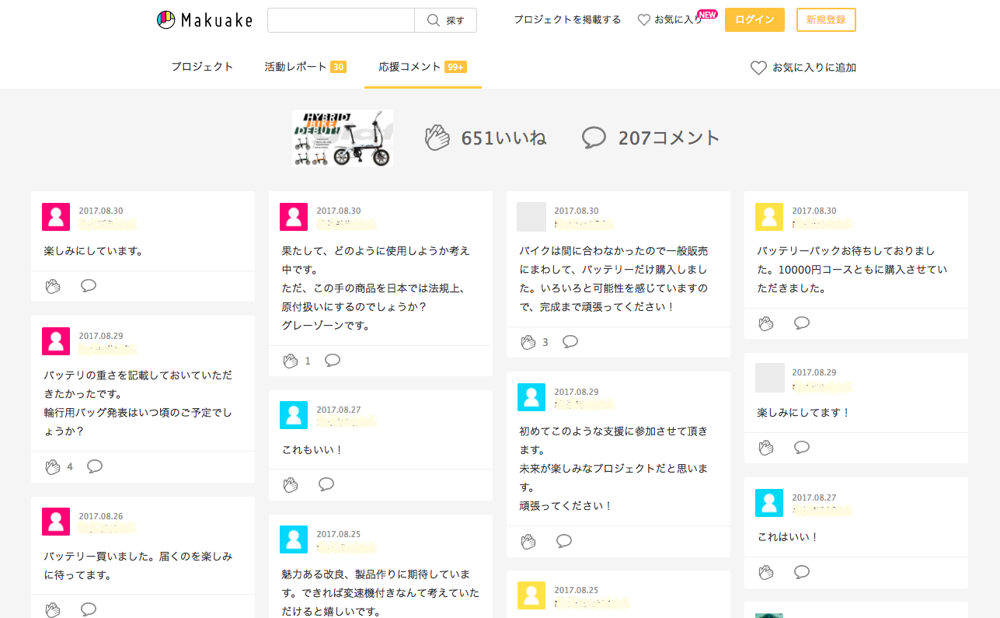1000x618 pixels.
Task: Like the これもいい！ comment
Action: [x=290, y=484]
